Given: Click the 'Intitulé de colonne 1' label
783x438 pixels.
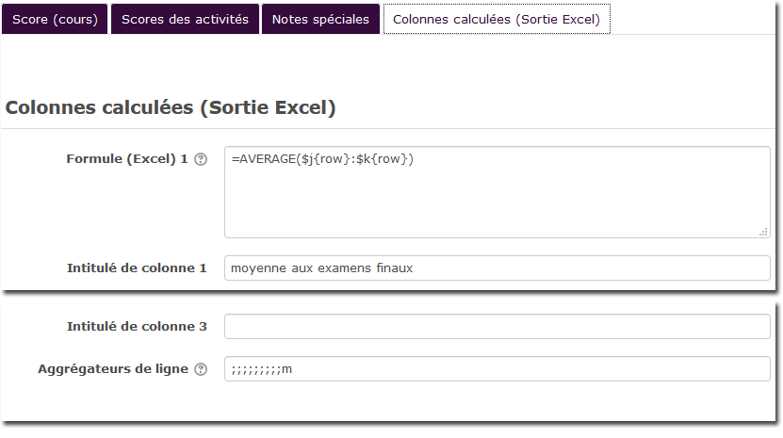Looking at the screenshot, I should (x=137, y=268).
